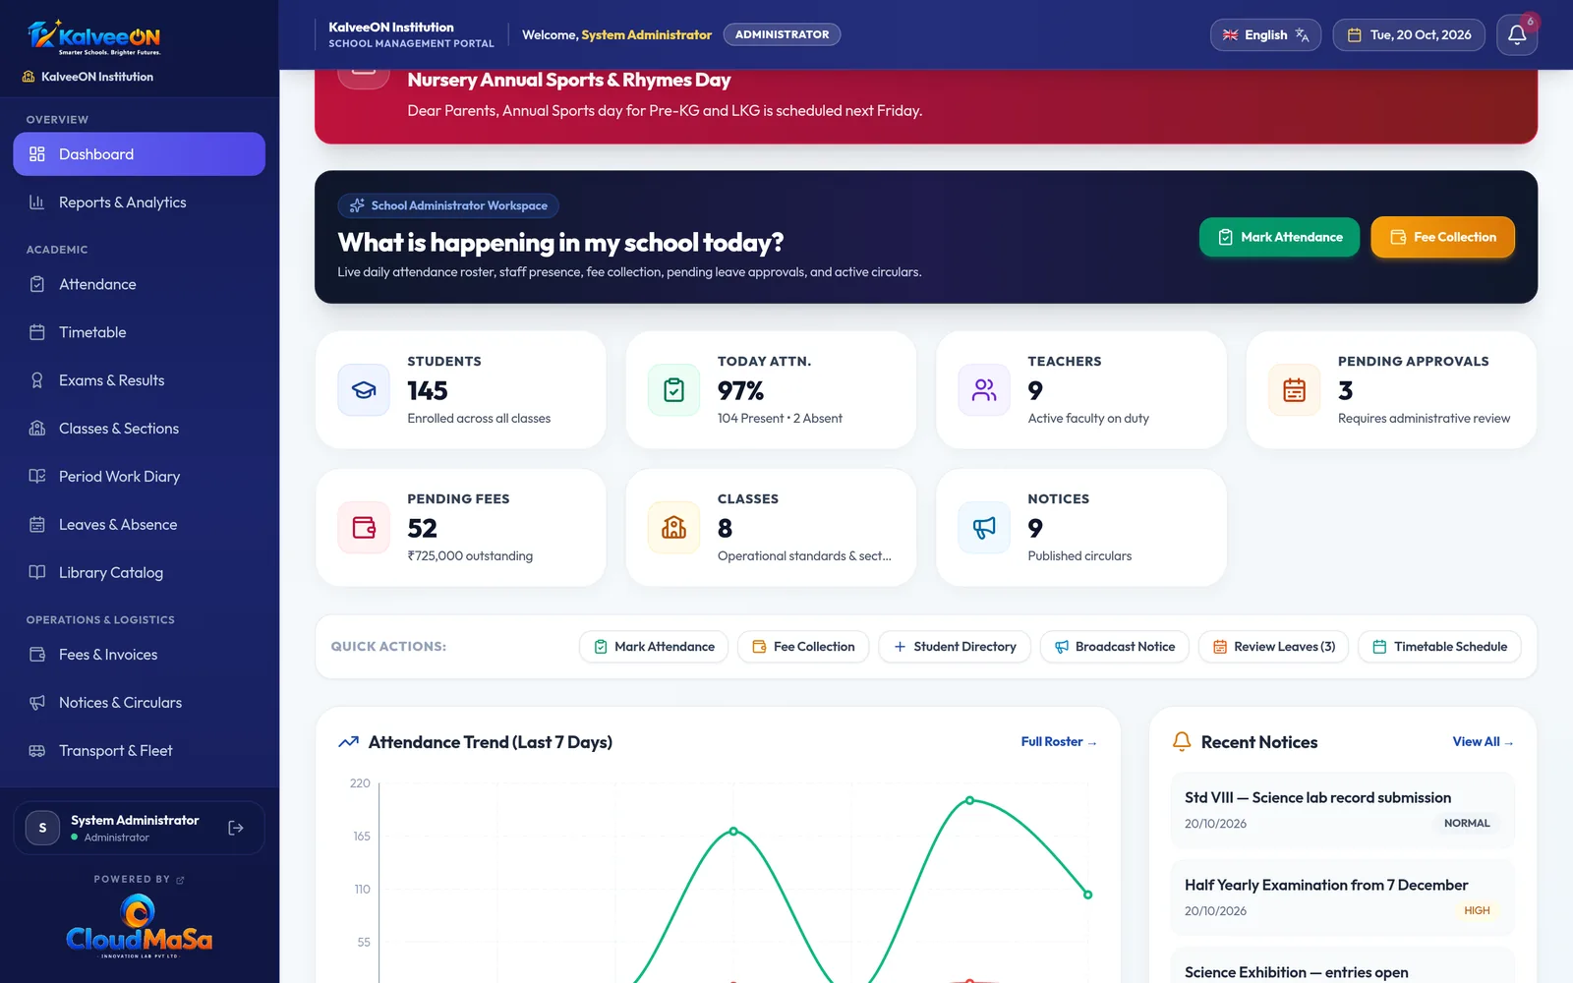Open Timetable Schedule quick action
Viewport: 1573px width, 983px height.
pyautogui.click(x=1439, y=647)
